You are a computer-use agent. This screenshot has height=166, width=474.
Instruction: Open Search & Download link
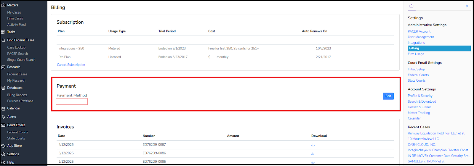[422, 101]
